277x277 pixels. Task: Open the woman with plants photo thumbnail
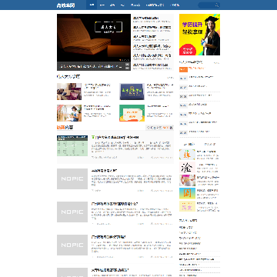(69, 113)
